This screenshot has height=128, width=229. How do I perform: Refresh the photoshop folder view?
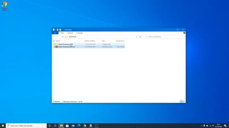[140, 37]
